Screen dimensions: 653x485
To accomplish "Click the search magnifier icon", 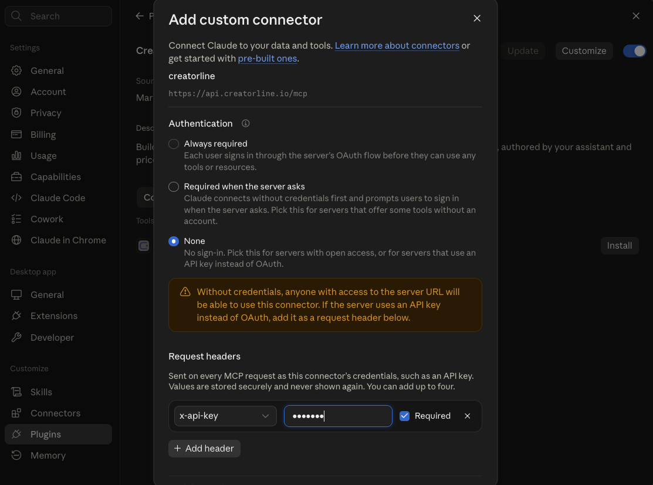I will click(16, 16).
